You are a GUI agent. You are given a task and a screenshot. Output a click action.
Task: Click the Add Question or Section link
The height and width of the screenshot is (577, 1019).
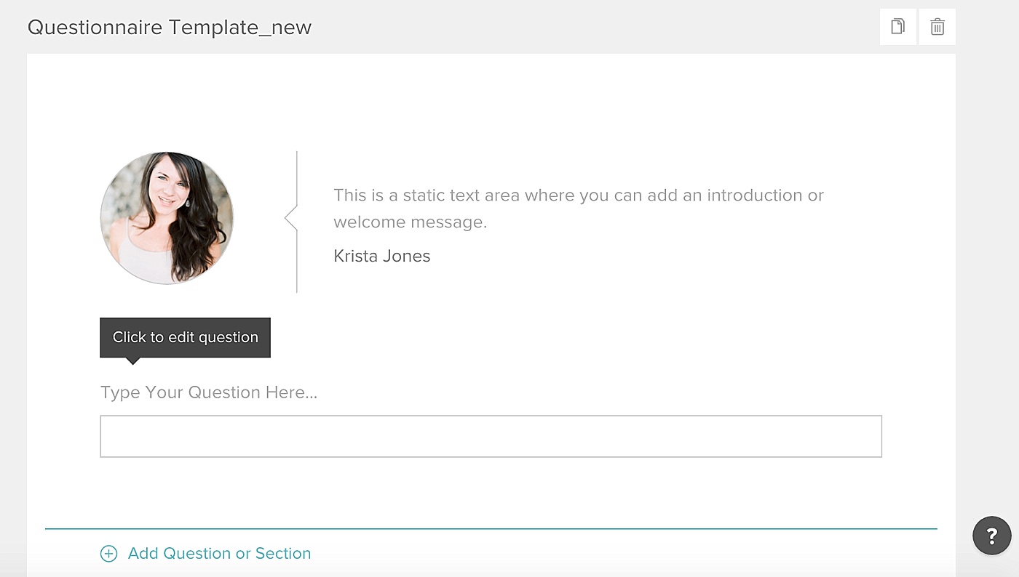click(219, 554)
